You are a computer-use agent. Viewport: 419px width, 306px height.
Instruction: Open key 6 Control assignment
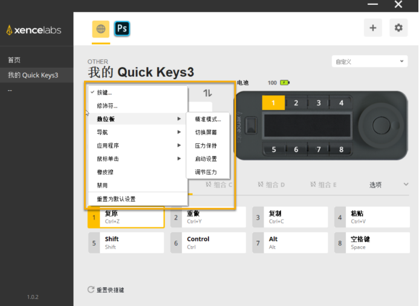(x=208, y=243)
